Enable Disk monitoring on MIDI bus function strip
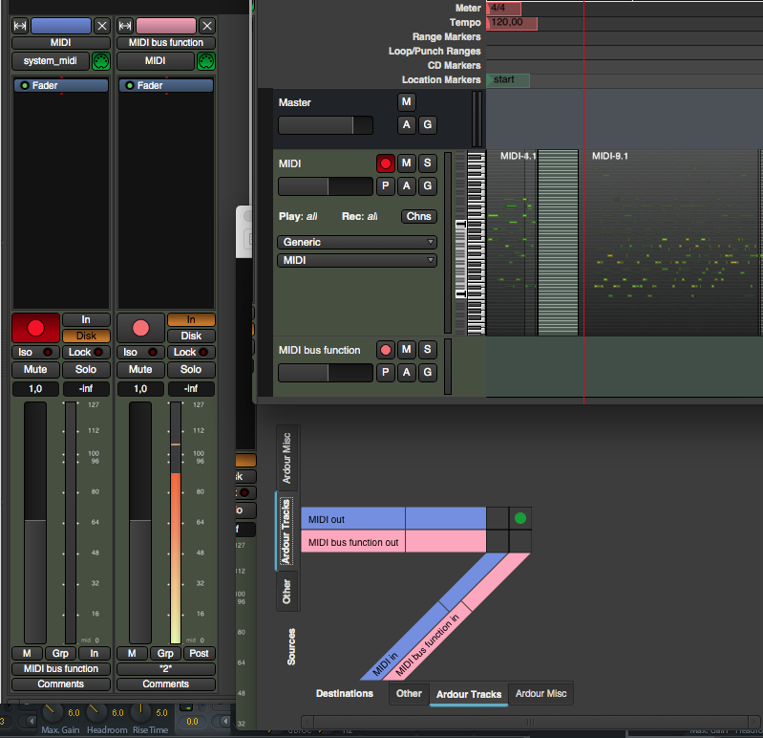 (x=191, y=336)
